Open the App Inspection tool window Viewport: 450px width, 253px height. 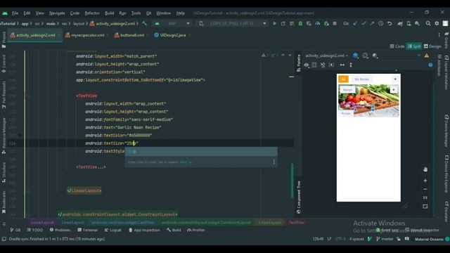click(x=144, y=230)
